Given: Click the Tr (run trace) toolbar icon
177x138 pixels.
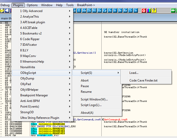Looking at the screenshot, I should click(130, 10).
